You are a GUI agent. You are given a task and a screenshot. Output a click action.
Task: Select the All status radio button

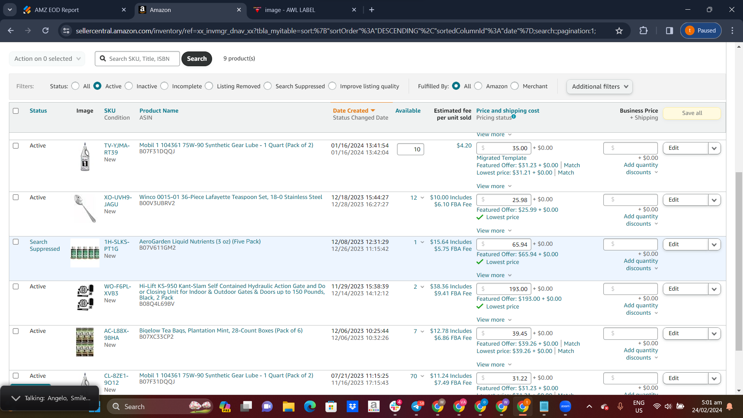tap(75, 86)
